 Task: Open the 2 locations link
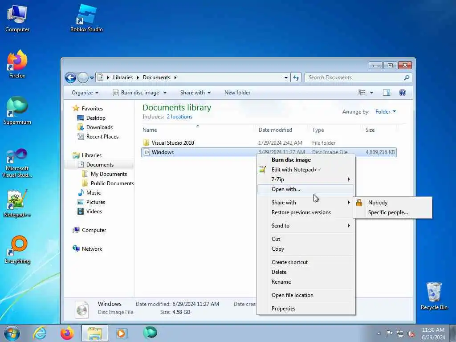coord(179,117)
